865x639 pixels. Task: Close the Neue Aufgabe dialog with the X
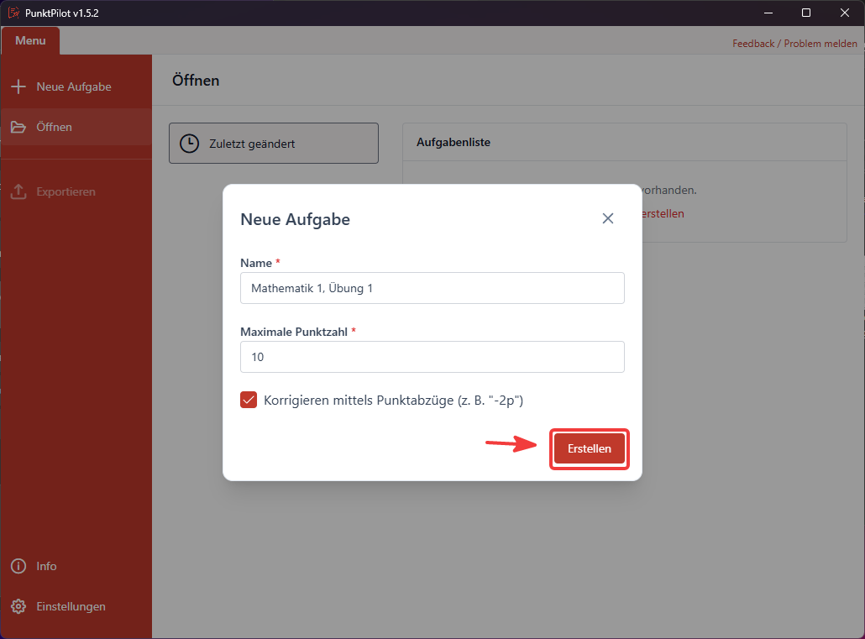pos(608,218)
